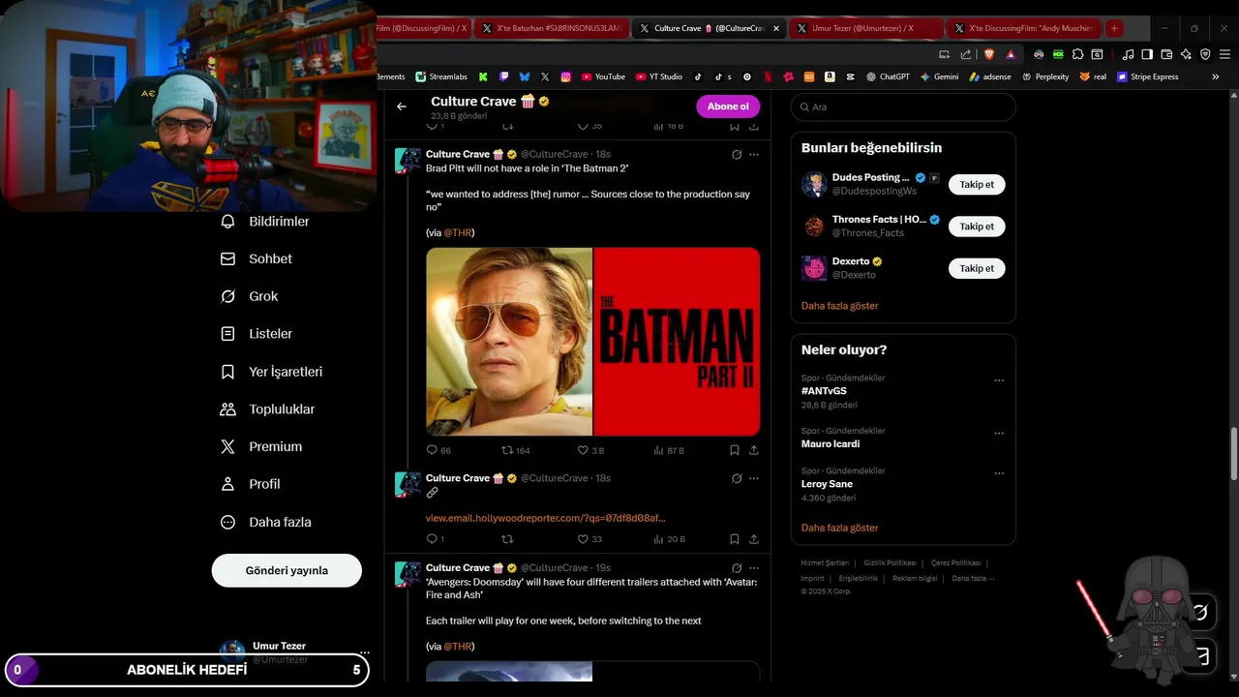Open Brave Leo AI sparkle icon
The width and height of the screenshot is (1239, 697).
pyautogui.click(x=1188, y=54)
